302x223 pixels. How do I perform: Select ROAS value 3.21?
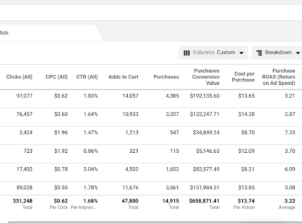[x=290, y=96]
